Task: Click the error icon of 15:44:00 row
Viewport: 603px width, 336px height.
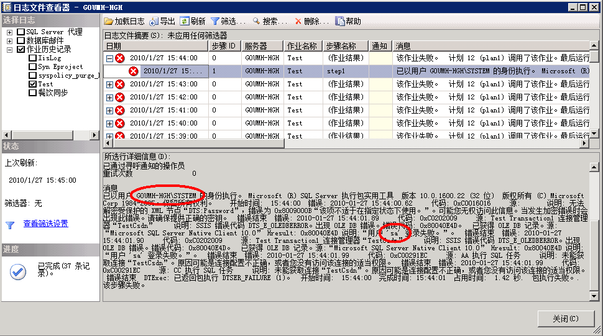Action: tap(120, 58)
